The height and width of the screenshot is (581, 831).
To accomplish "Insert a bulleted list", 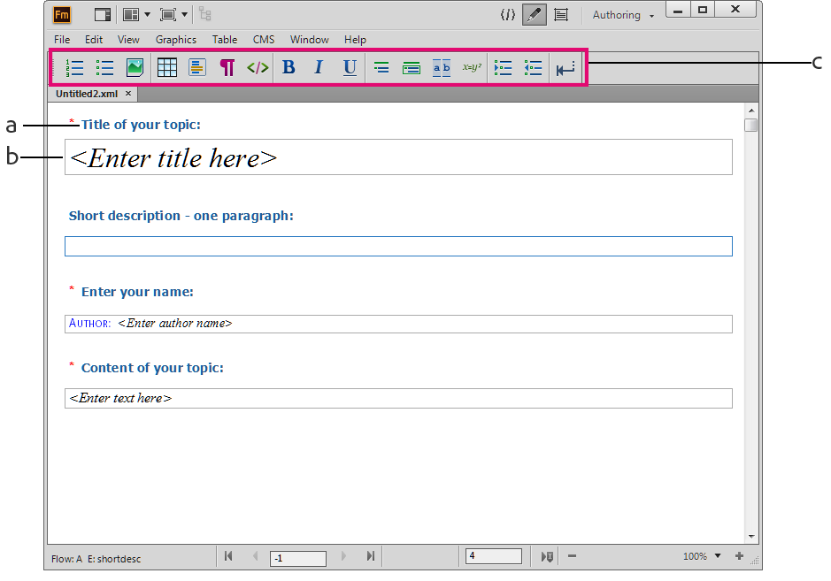I will click(x=104, y=67).
